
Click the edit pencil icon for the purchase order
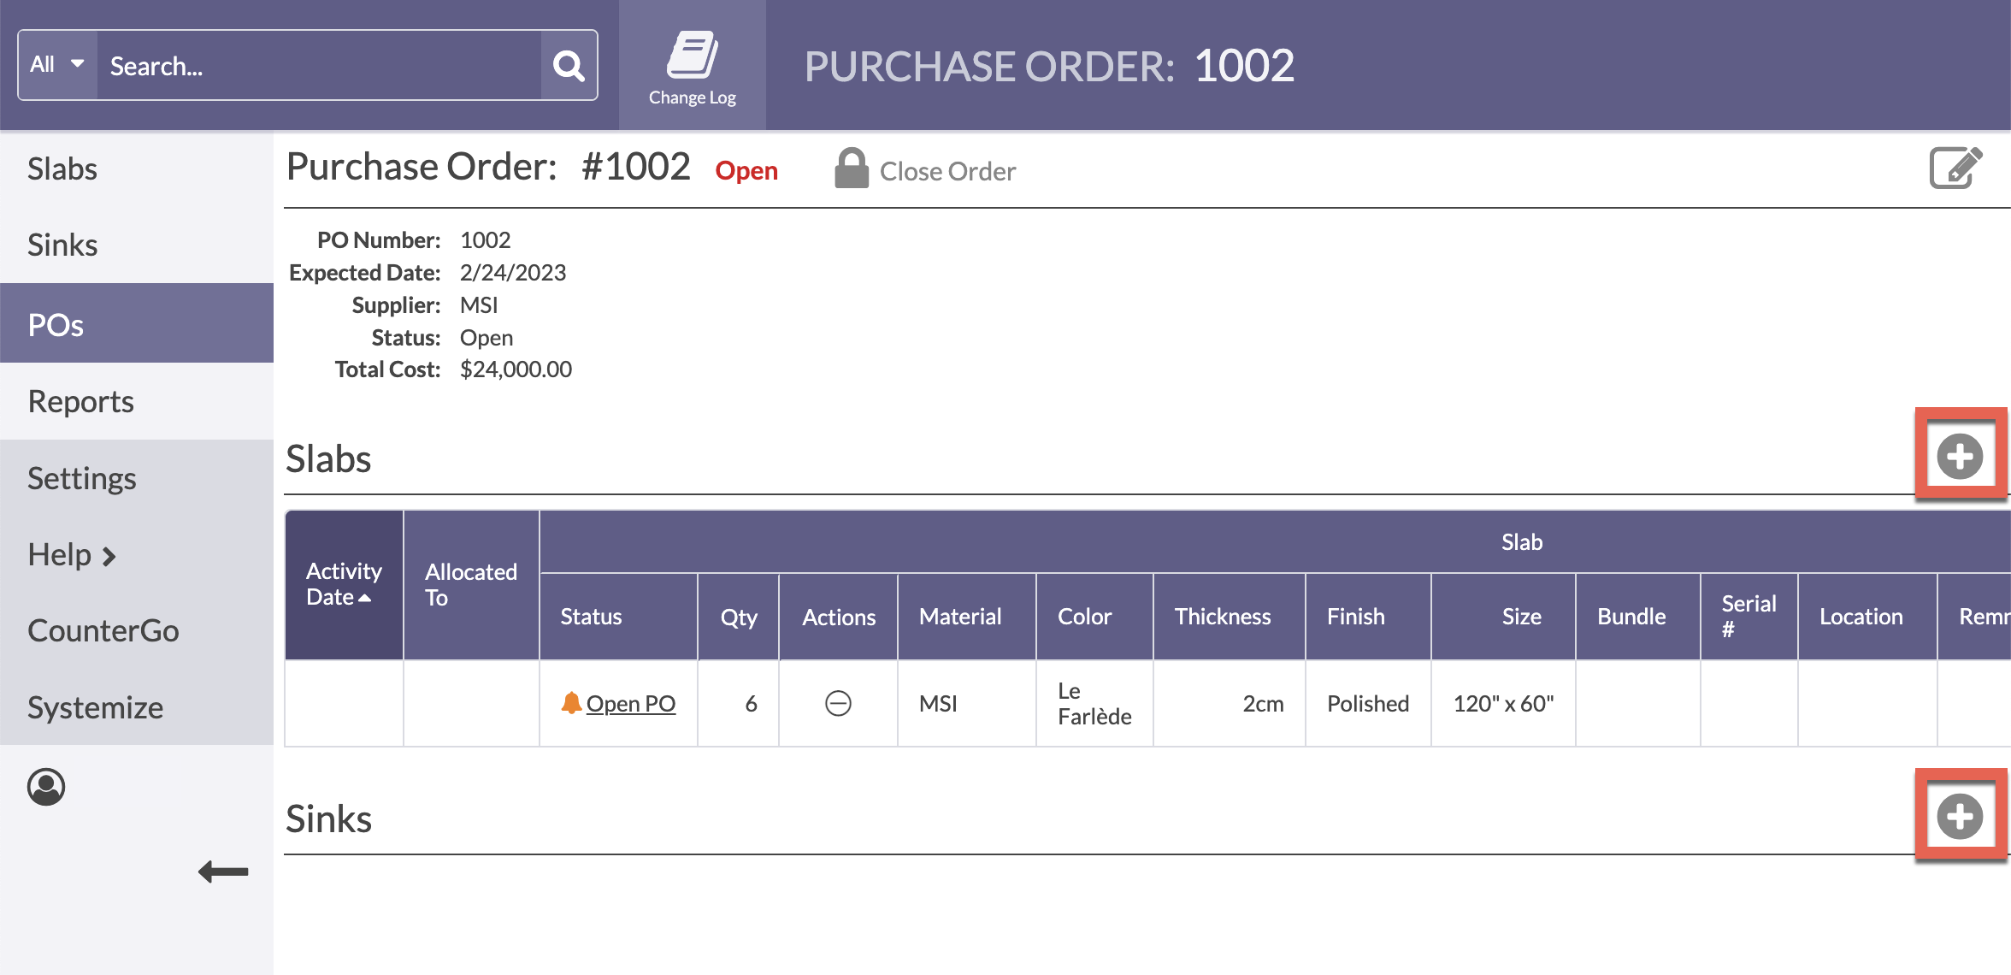(1955, 168)
